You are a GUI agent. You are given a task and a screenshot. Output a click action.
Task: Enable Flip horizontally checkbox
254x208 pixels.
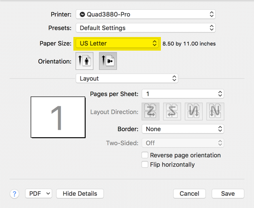coord(145,164)
